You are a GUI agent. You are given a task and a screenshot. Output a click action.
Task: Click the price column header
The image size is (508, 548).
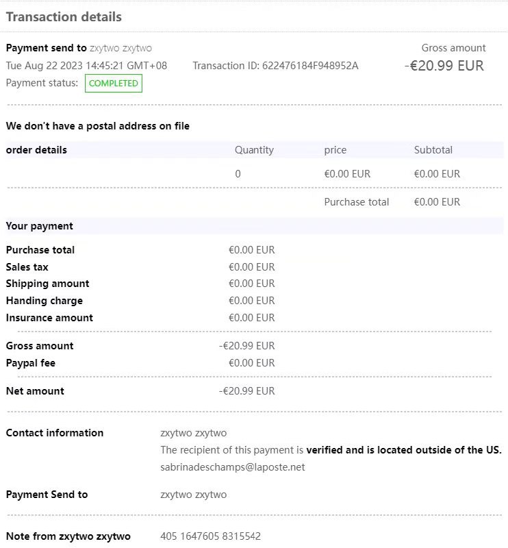coord(335,150)
